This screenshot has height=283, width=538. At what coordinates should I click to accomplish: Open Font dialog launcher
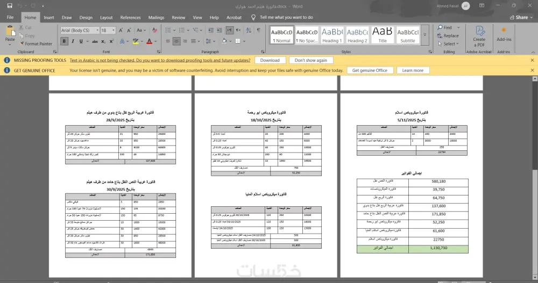tap(159, 52)
